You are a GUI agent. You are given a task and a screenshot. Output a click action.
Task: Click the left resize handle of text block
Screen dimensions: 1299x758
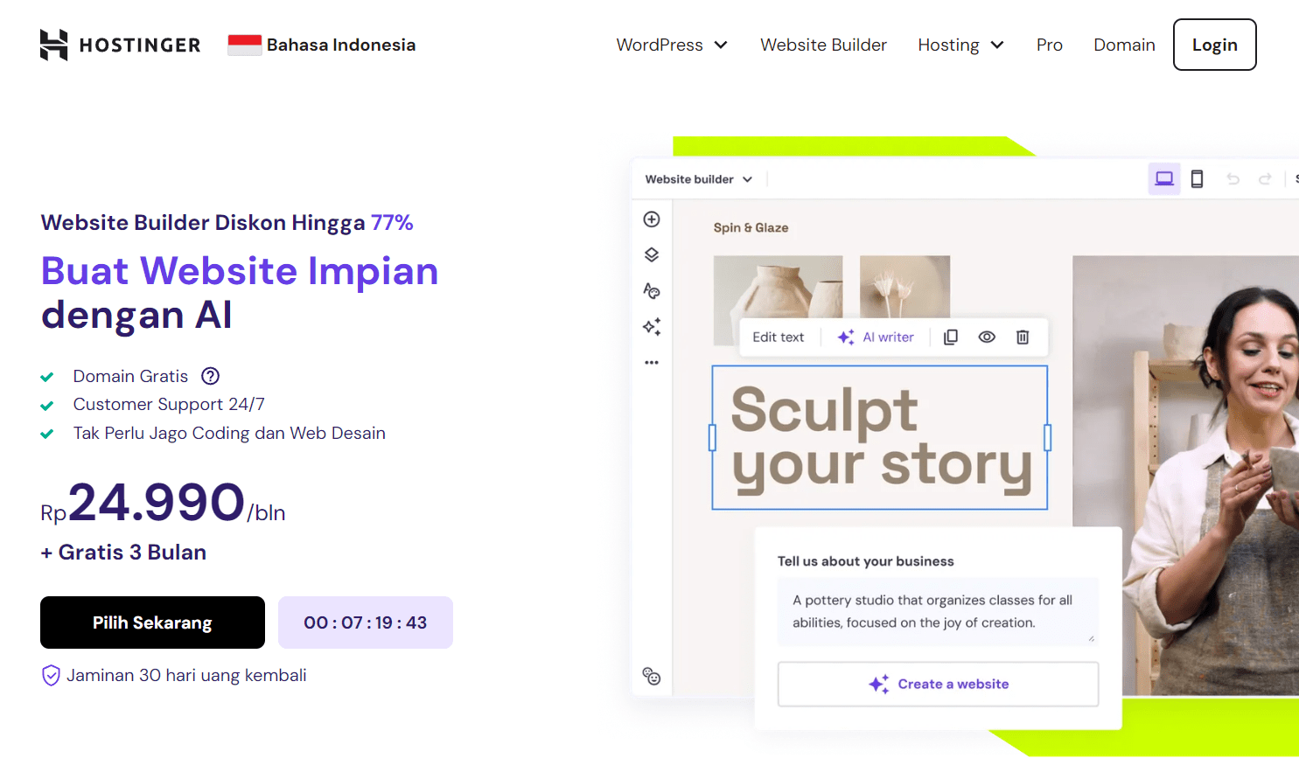click(x=712, y=438)
